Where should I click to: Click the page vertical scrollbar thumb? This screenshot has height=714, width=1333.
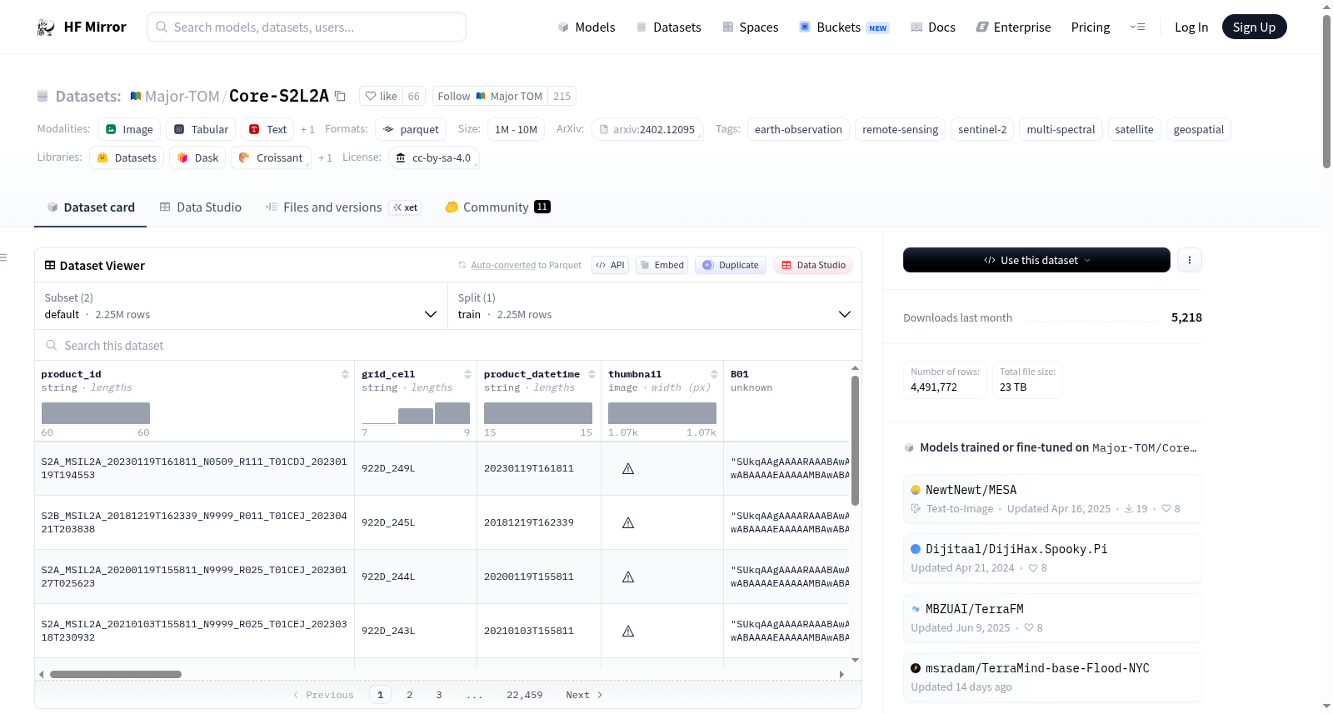pyautogui.click(x=1326, y=92)
